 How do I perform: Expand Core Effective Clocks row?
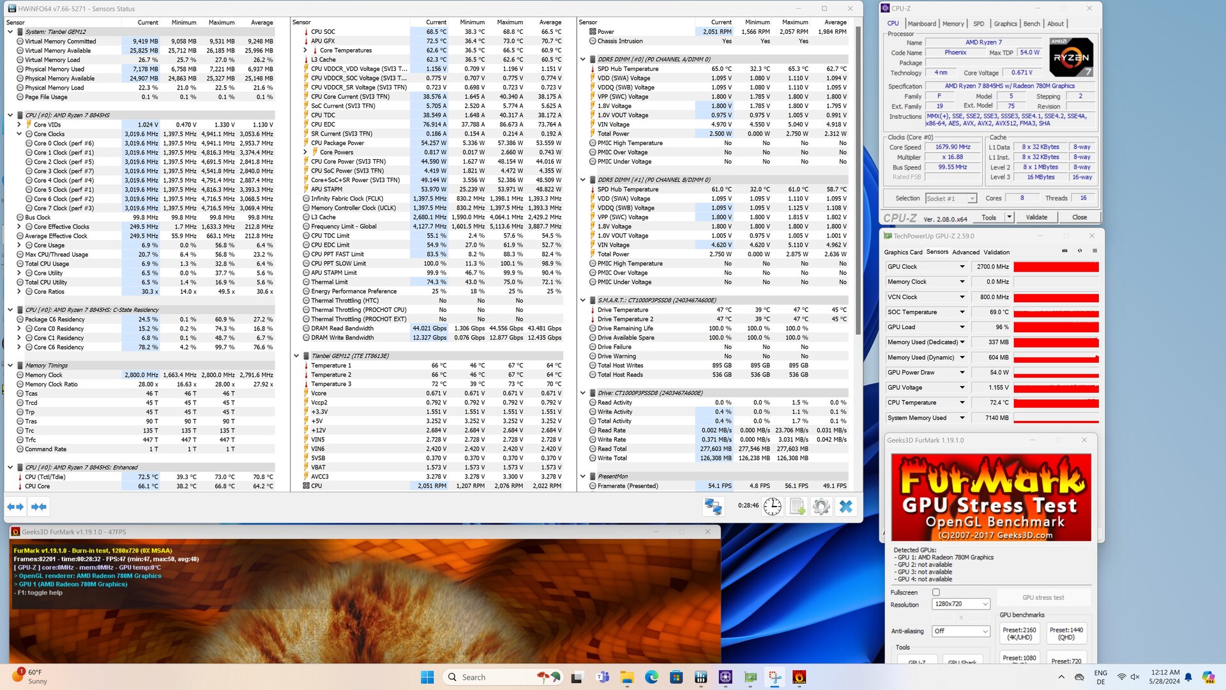19,227
